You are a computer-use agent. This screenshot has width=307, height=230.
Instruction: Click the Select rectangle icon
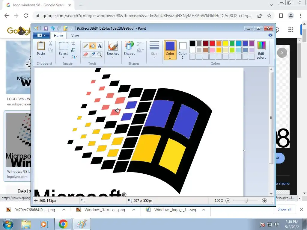pyautogui.click(x=64, y=46)
